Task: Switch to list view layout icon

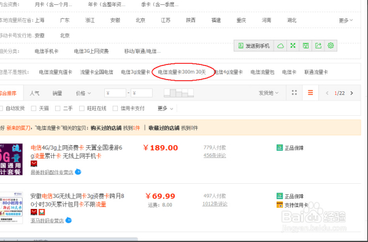Action: pyautogui.click(x=310, y=93)
